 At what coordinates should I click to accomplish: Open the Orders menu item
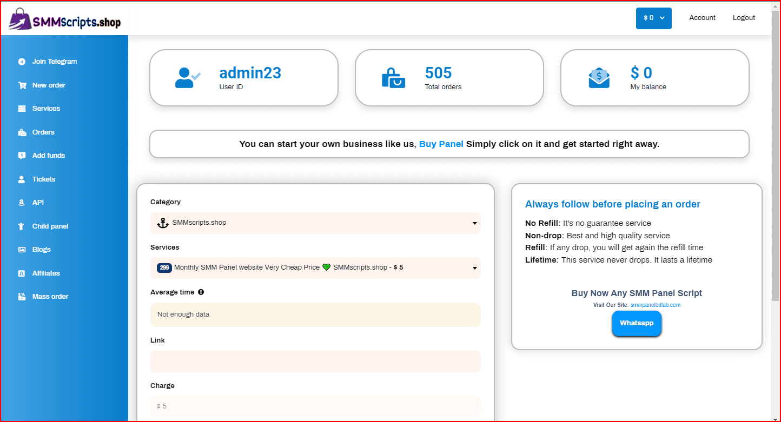point(43,132)
